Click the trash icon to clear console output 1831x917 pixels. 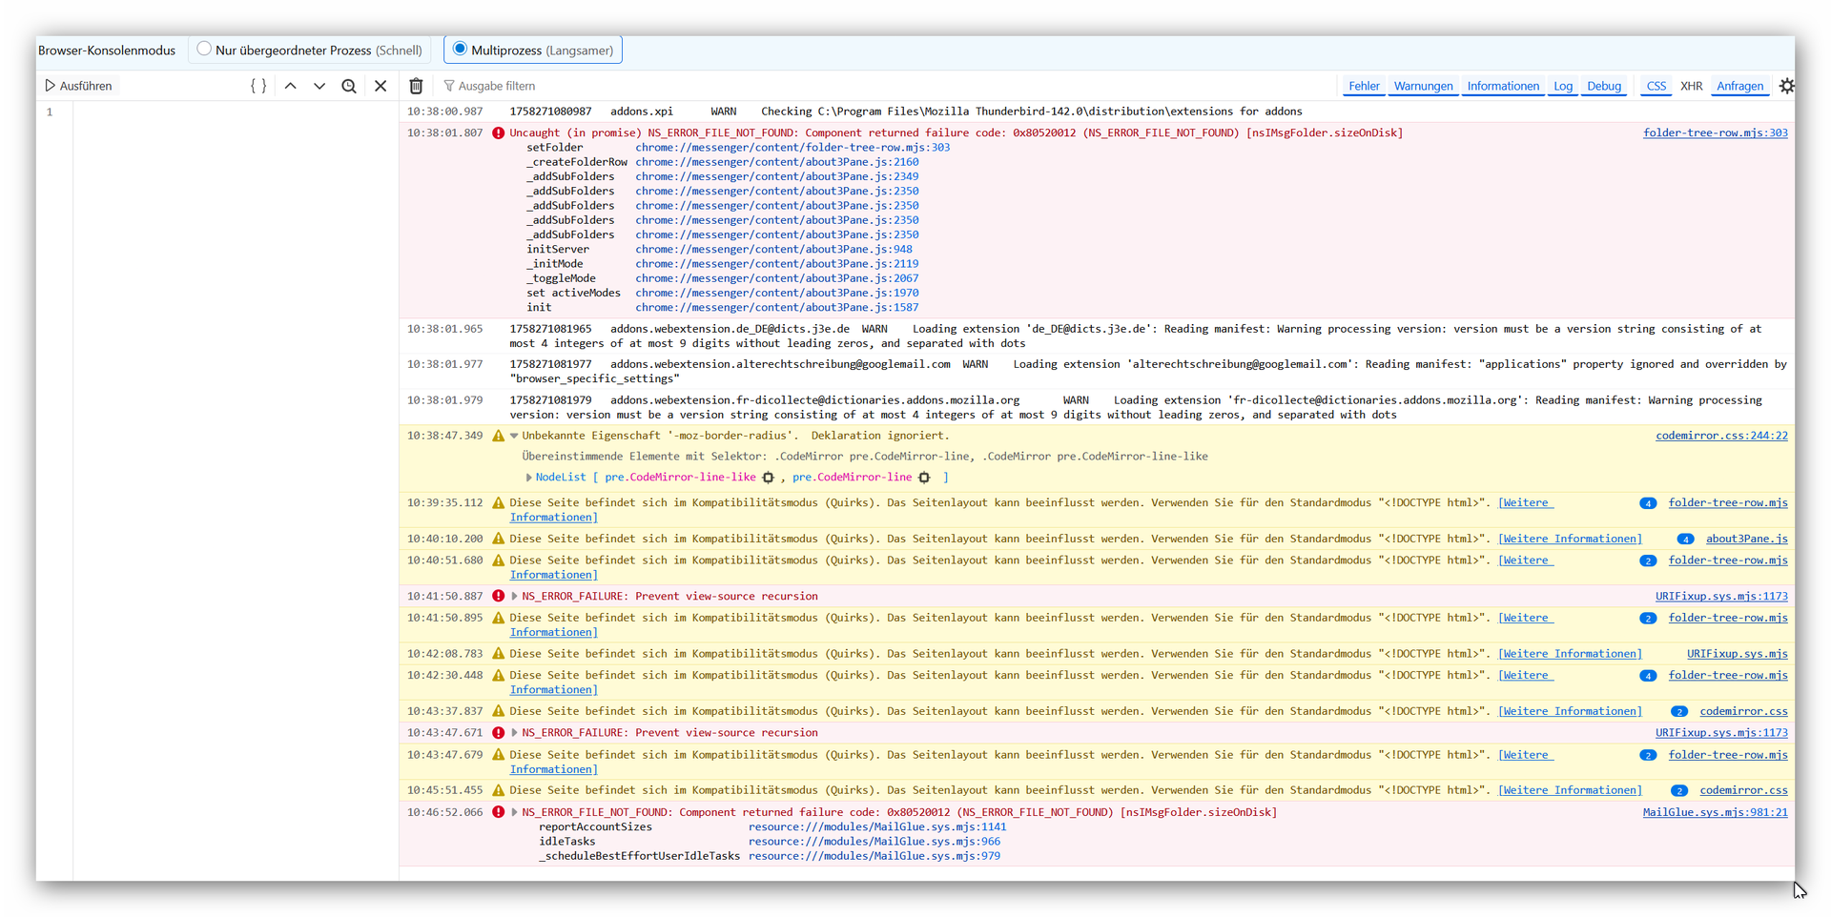(x=416, y=86)
